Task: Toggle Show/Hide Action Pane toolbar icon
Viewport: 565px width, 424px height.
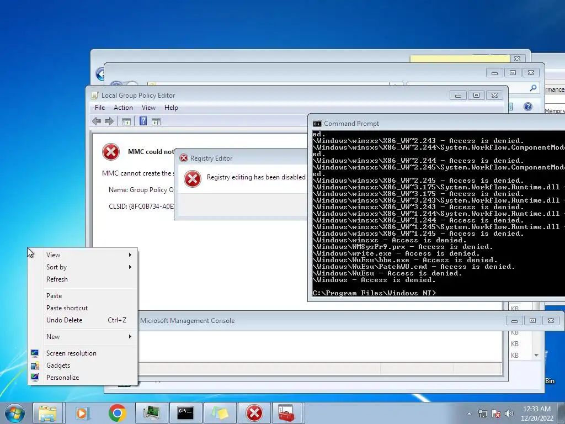Action: [156, 121]
